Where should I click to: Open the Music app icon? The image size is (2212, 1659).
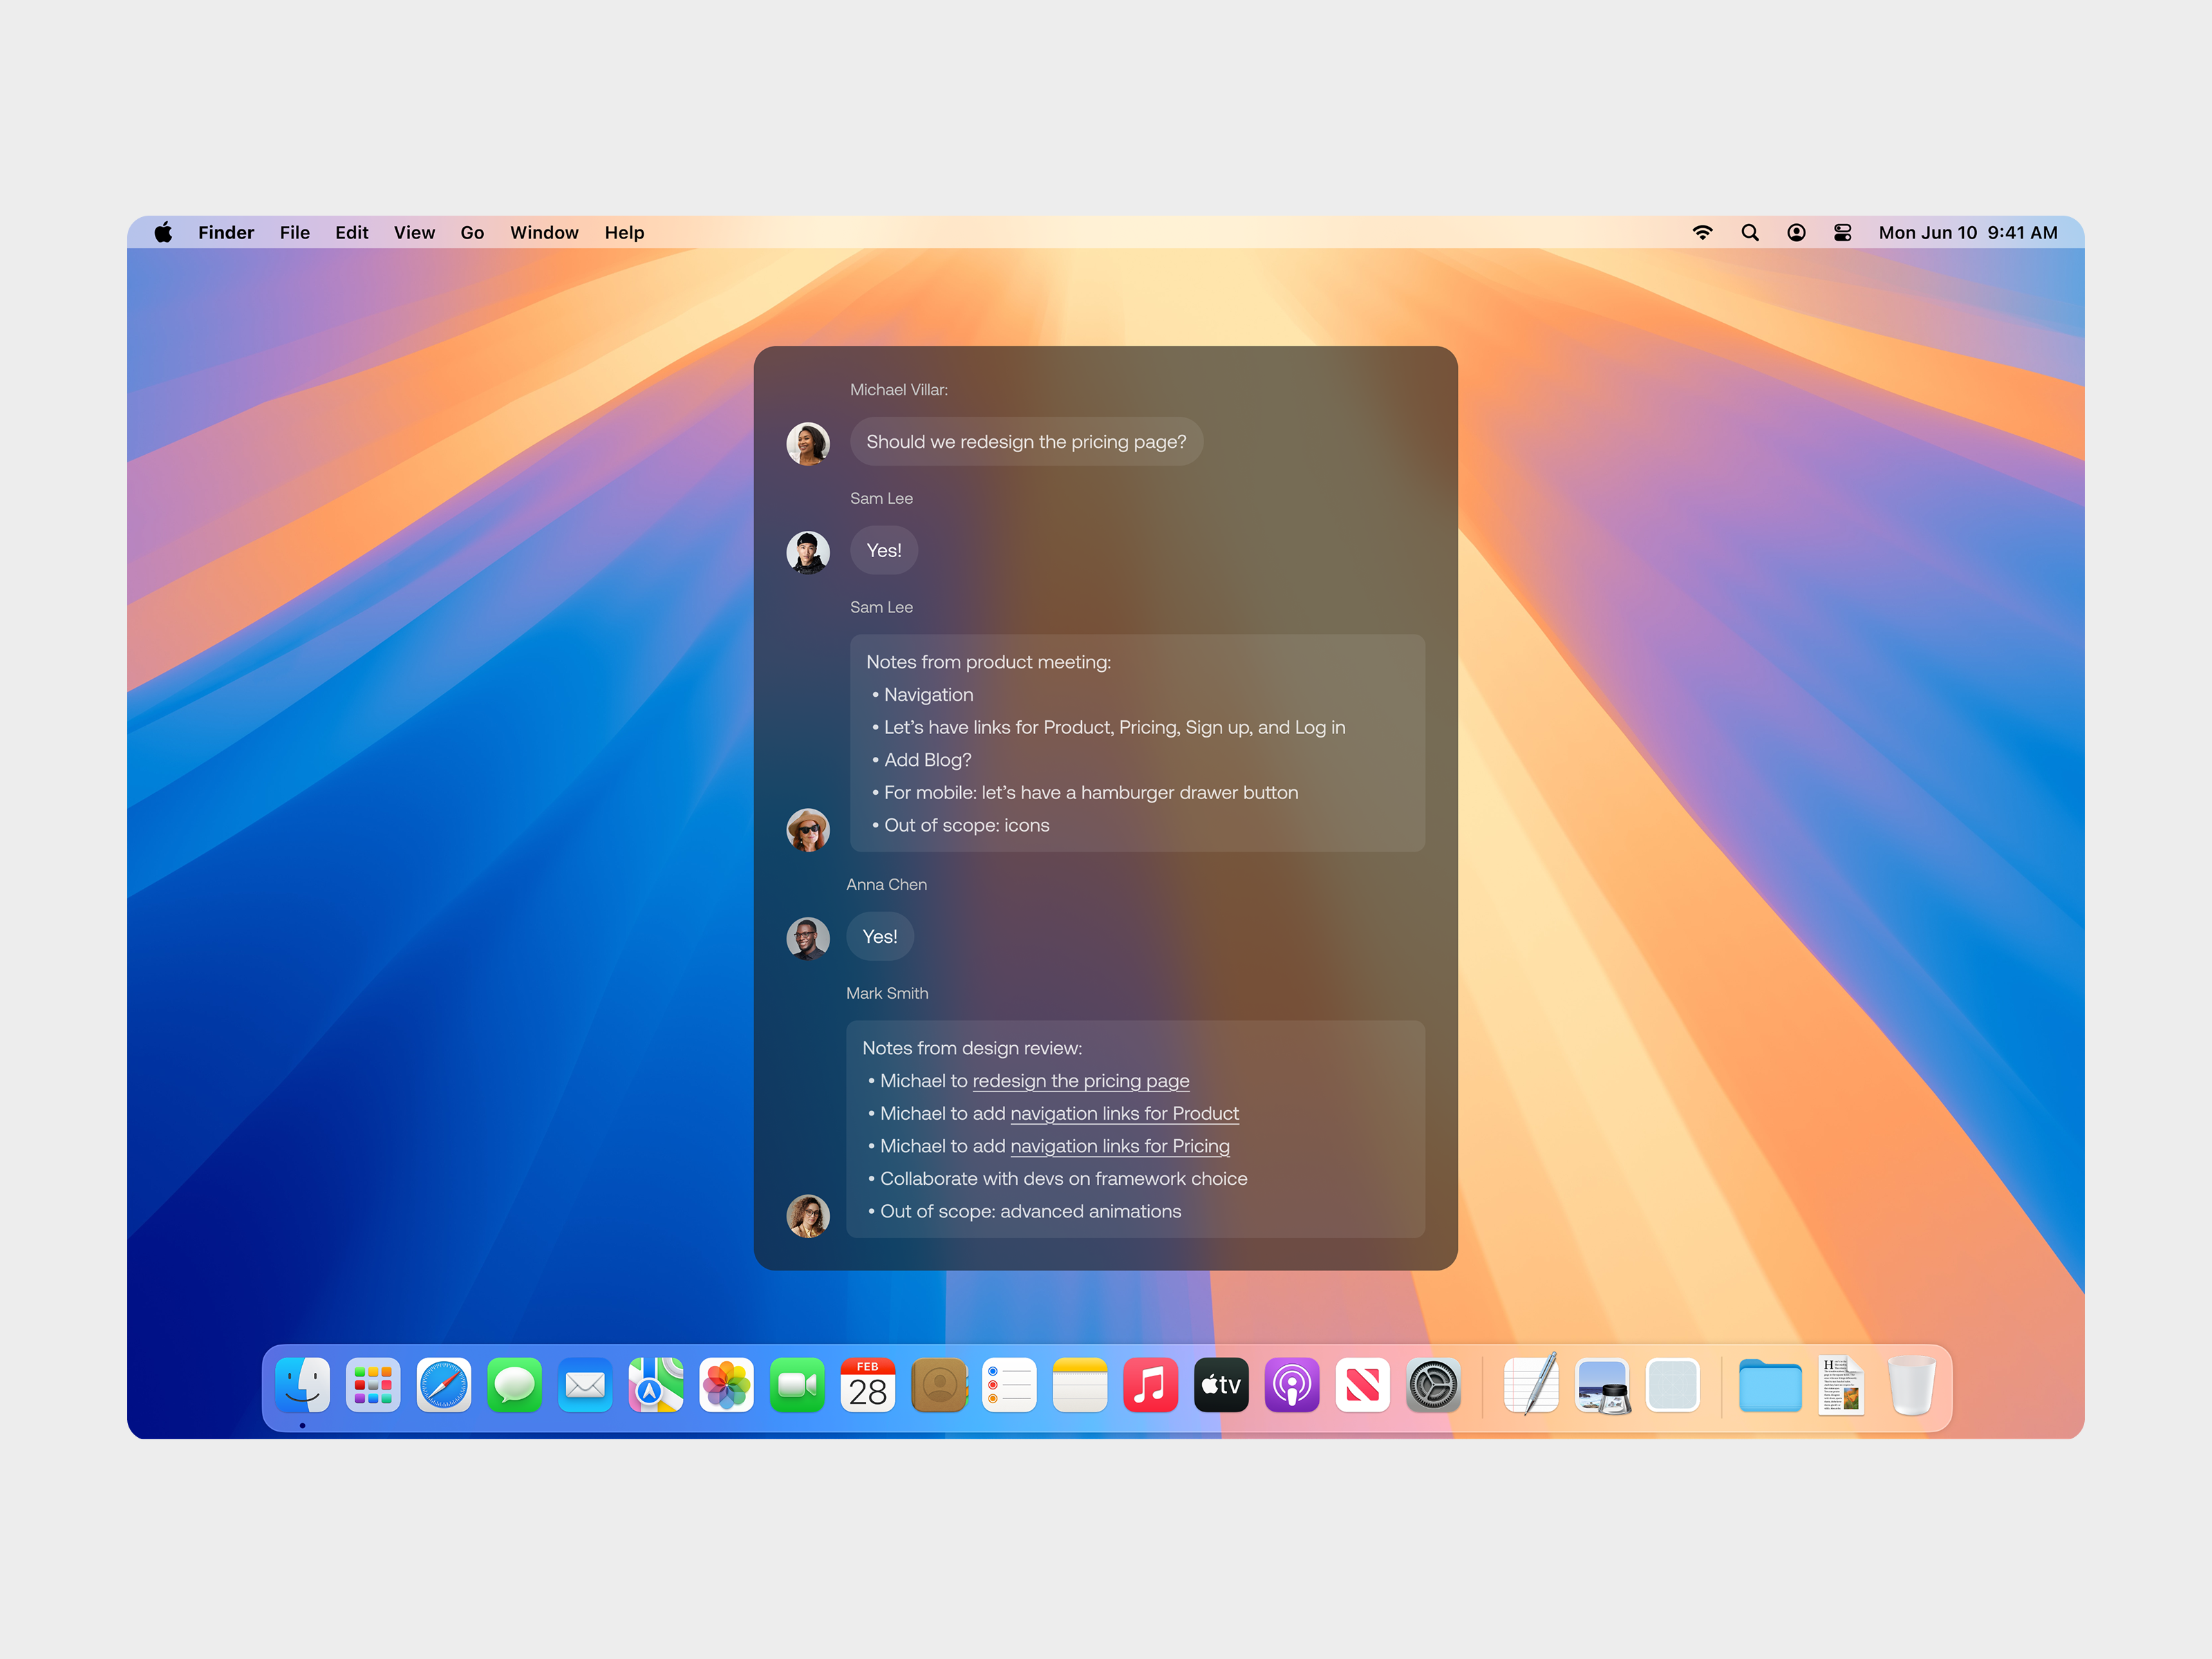[1150, 1385]
